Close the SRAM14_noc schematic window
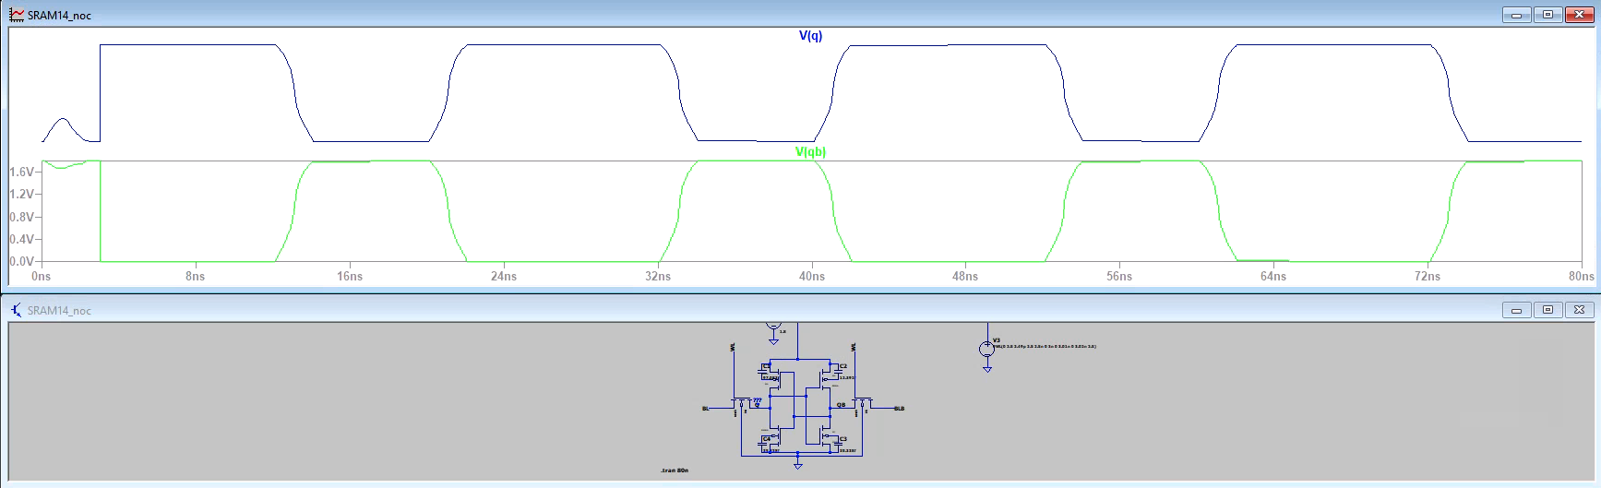Screen dimensions: 1601x488 click(x=1579, y=310)
